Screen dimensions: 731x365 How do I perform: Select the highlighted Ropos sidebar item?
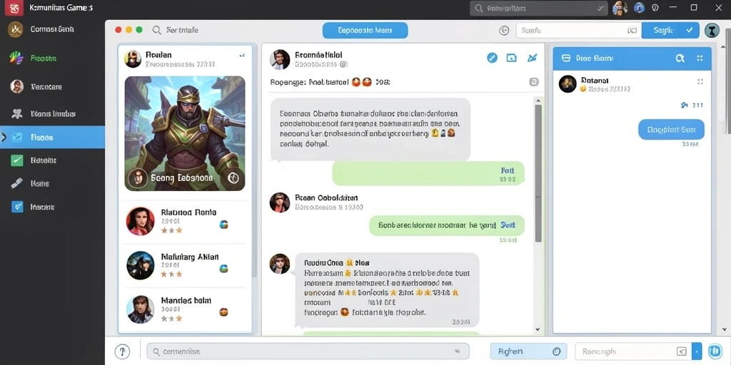point(52,138)
